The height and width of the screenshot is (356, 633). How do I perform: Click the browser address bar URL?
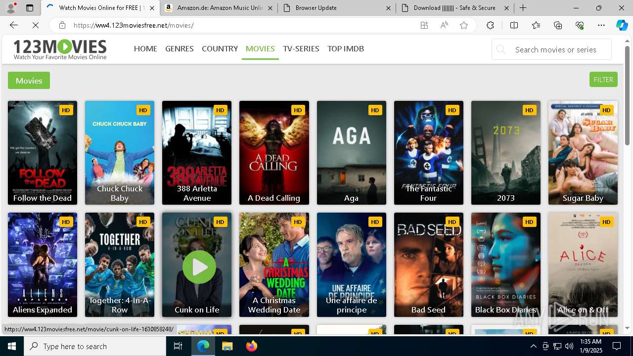tap(134, 25)
